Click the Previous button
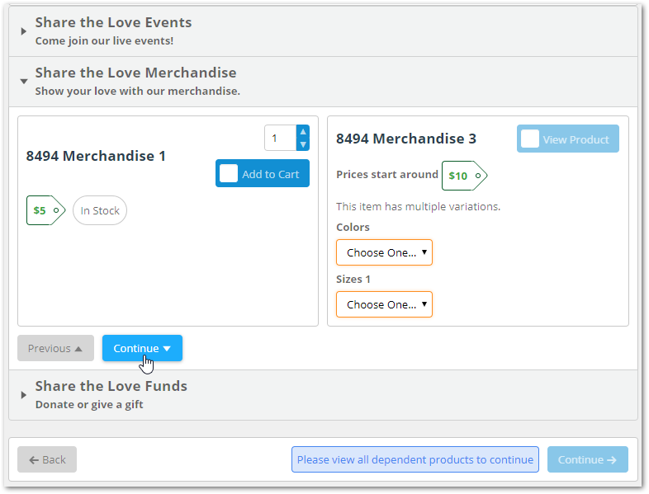This screenshot has width=649, height=494. [55, 348]
